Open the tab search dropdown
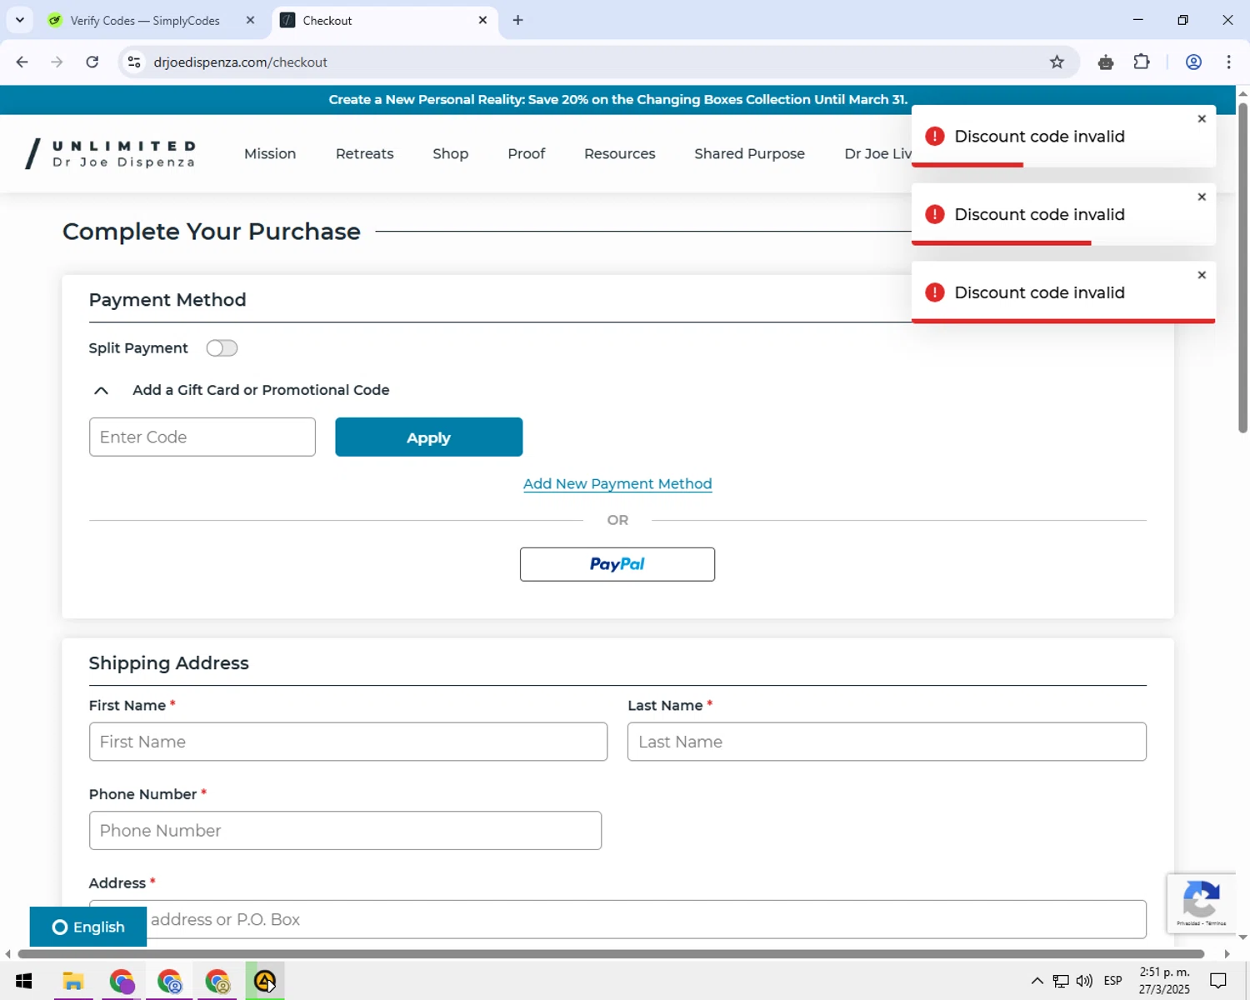This screenshot has height=1000, width=1250. pyautogui.click(x=20, y=20)
